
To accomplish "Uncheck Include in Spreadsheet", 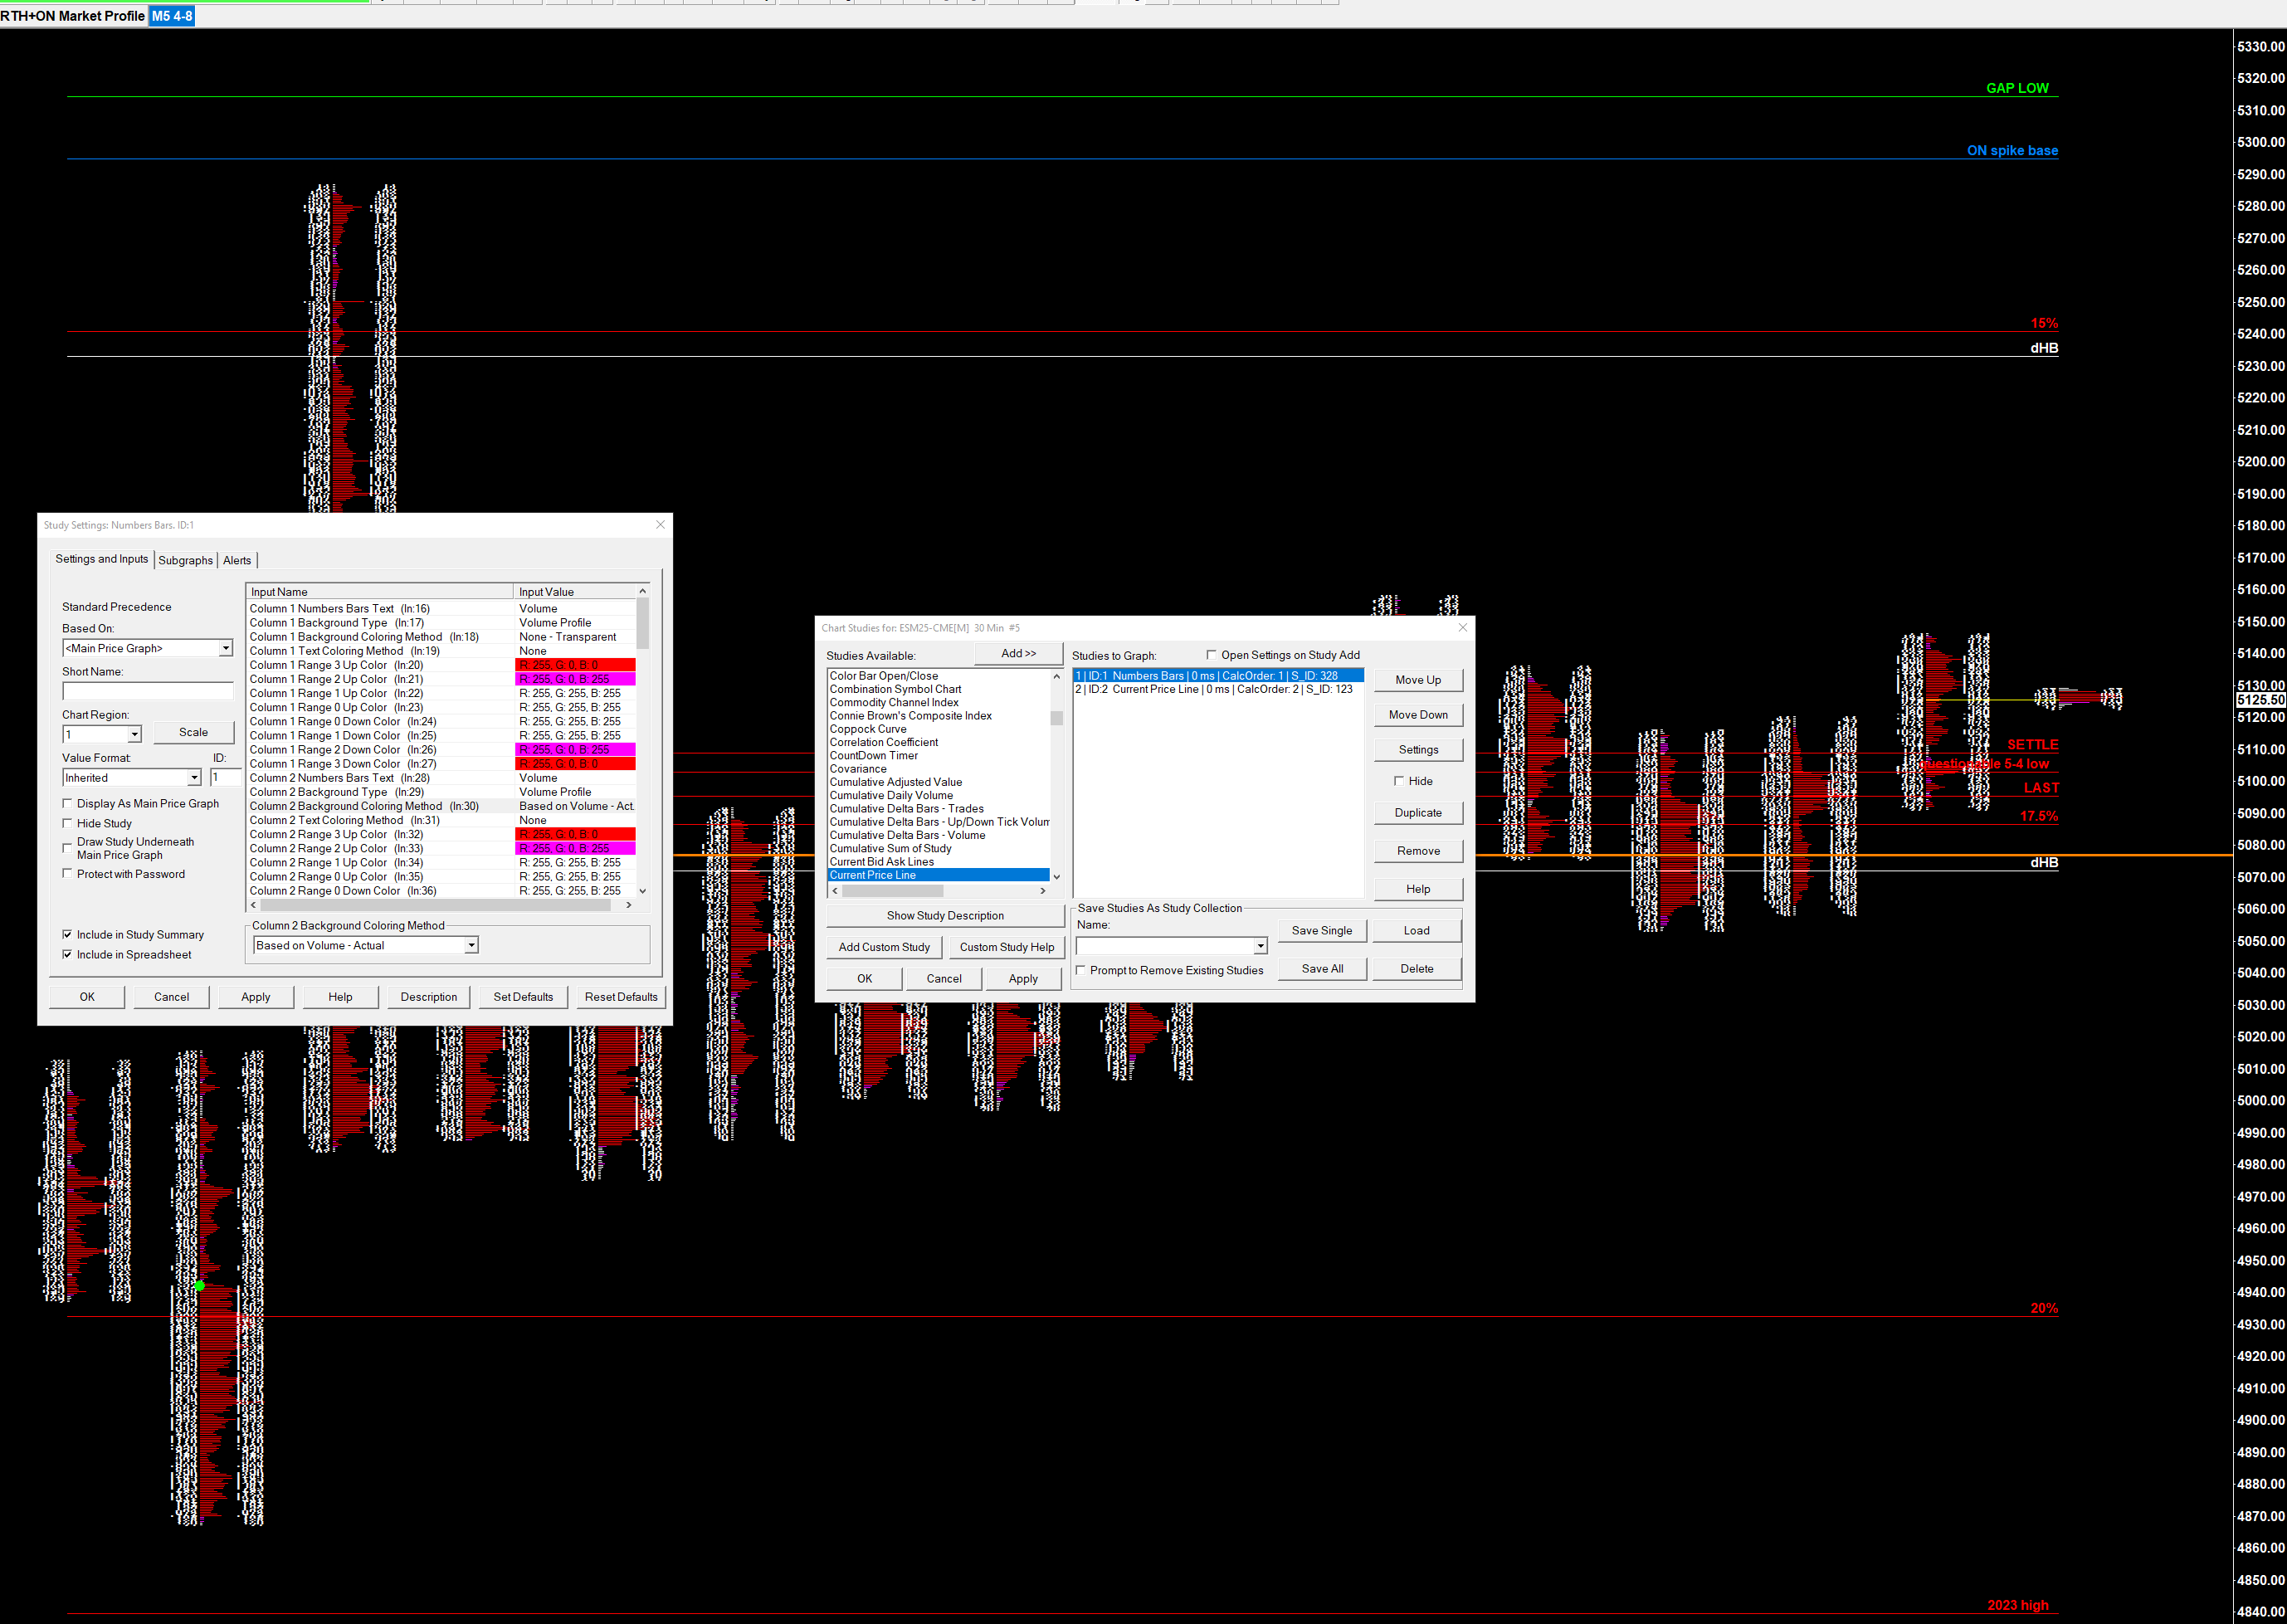I will click(68, 955).
